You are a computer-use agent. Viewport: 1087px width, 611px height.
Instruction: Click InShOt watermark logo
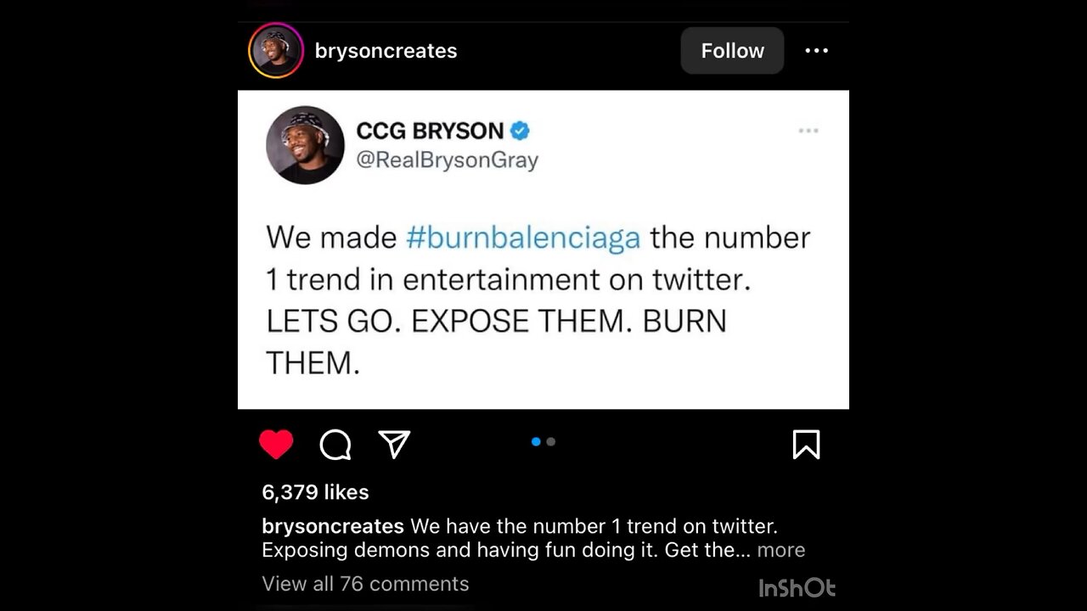point(797,588)
